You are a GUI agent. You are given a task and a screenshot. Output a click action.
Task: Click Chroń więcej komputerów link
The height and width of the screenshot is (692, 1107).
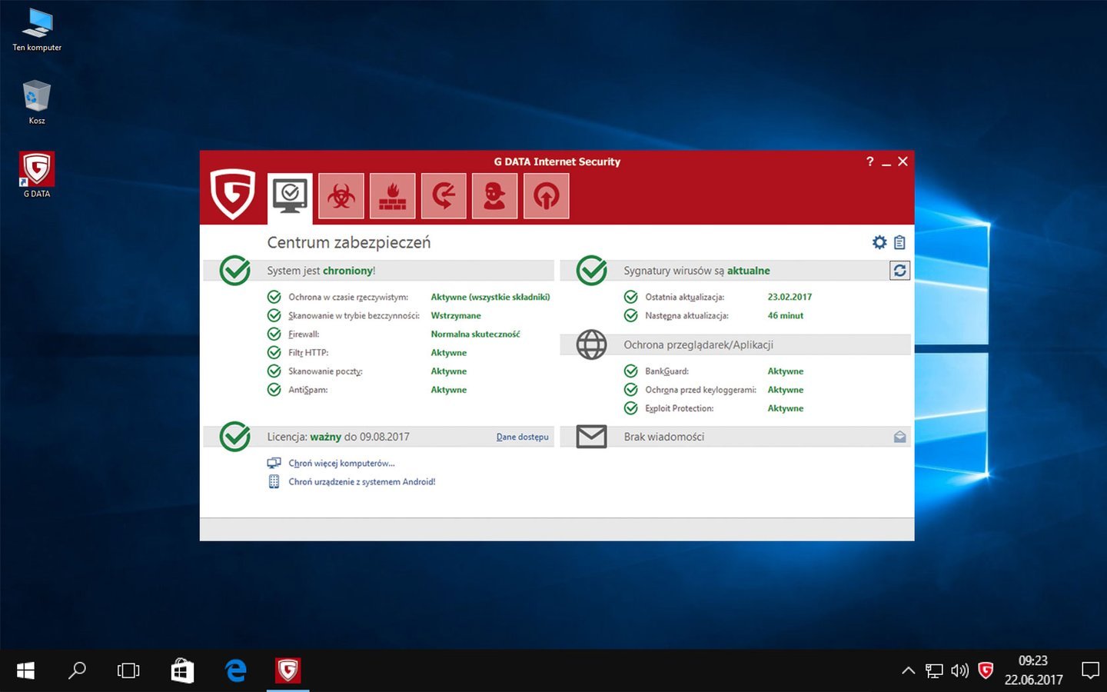click(341, 463)
